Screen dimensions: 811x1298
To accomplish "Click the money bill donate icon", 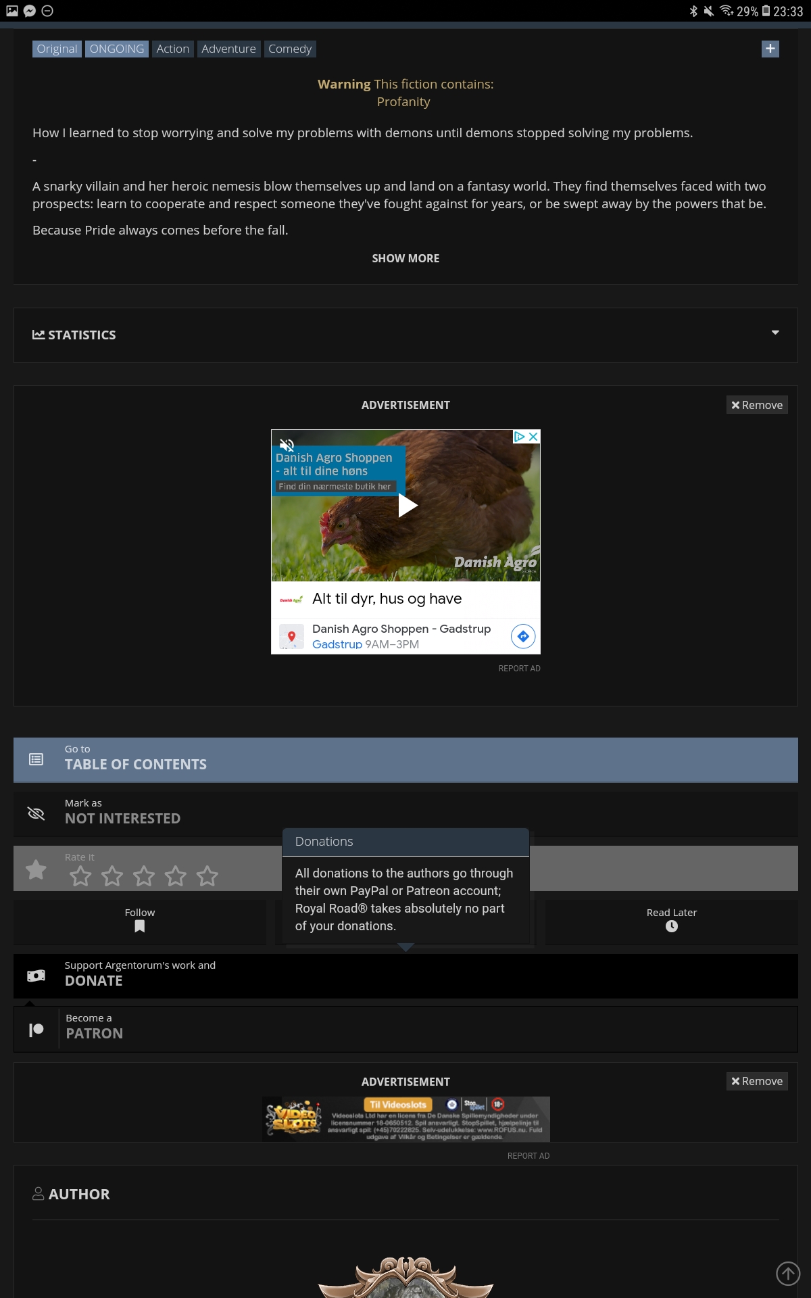I will [36, 976].
